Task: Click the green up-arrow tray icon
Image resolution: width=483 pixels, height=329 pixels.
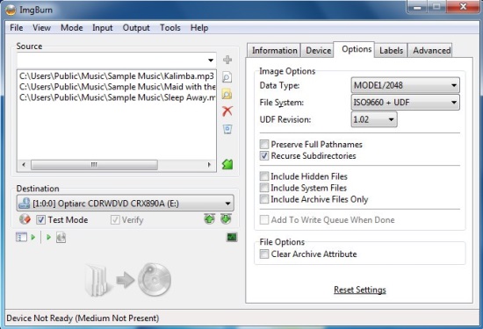Action: pos(210,218)
